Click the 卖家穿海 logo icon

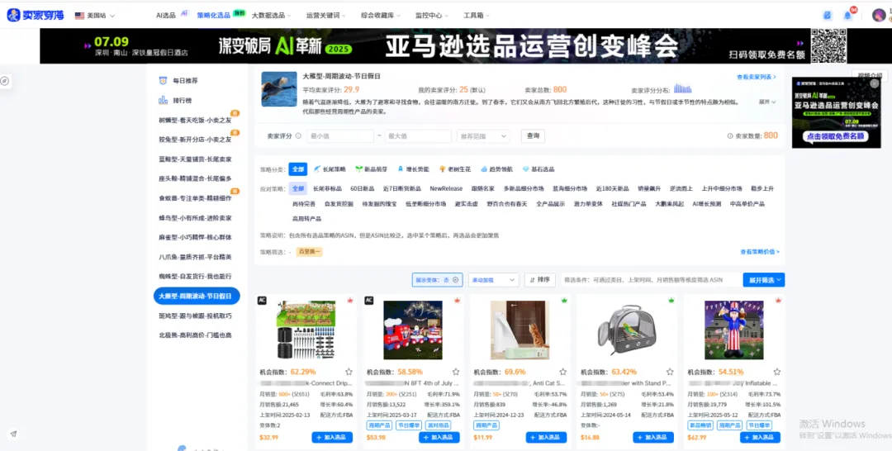14,16
